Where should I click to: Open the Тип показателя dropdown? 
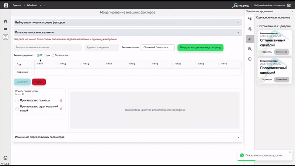coord(157,48)
